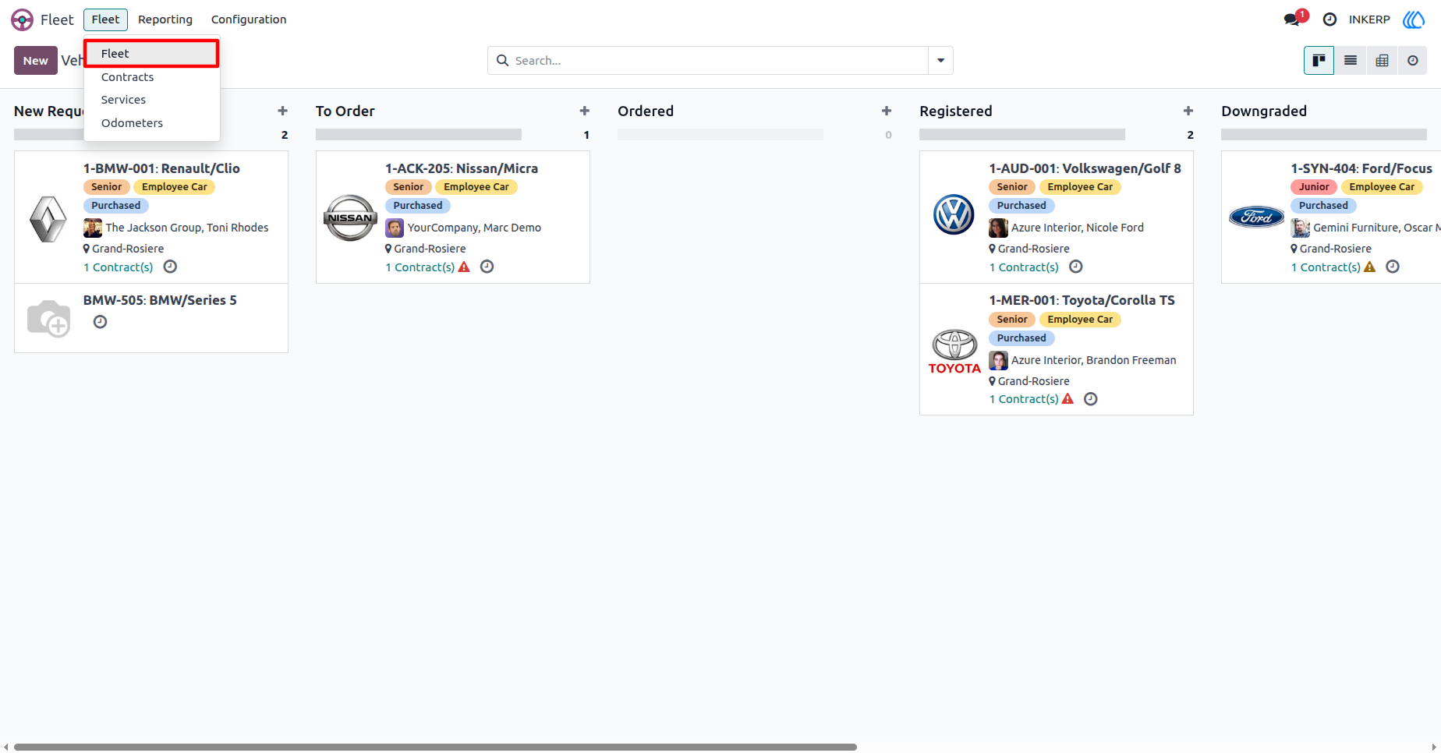Screen dimensions: 1441x753
Task: Select Fleet in the dropdown menu
Action: coord(151,54)
